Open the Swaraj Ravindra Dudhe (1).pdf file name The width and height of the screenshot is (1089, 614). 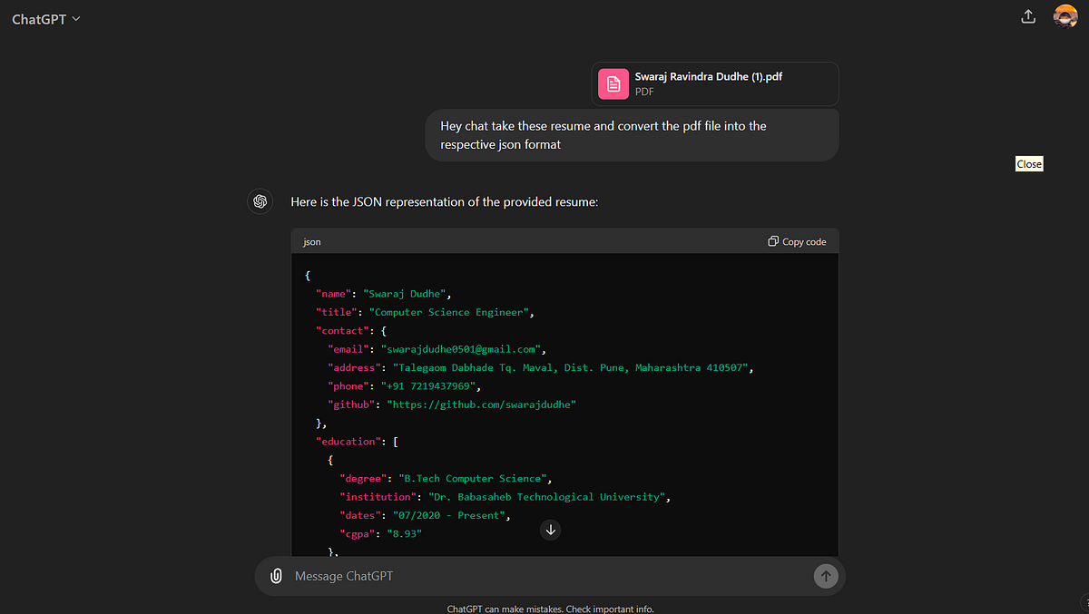coord(708,77)
